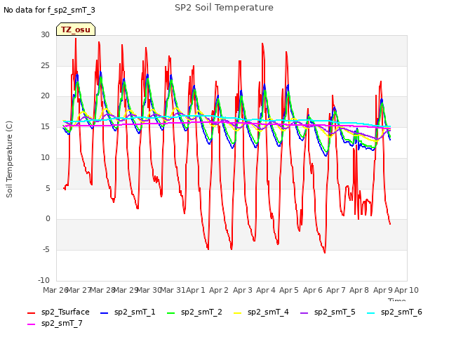Click the sp2_smT_5 legend label
449x337 pixels.
point(335,312)
